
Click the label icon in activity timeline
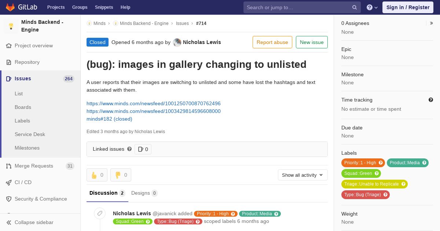[100, 213]
